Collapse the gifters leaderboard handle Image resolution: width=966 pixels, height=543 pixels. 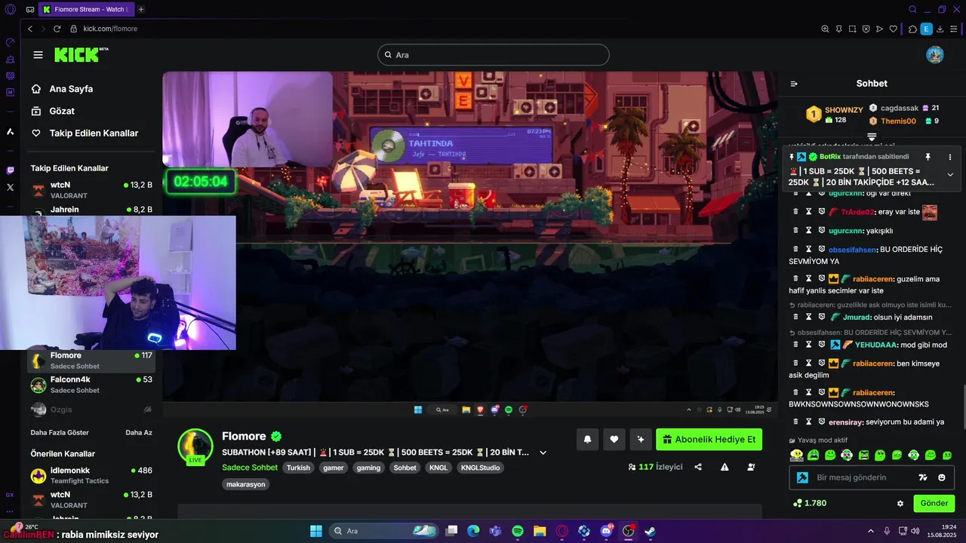872,137
